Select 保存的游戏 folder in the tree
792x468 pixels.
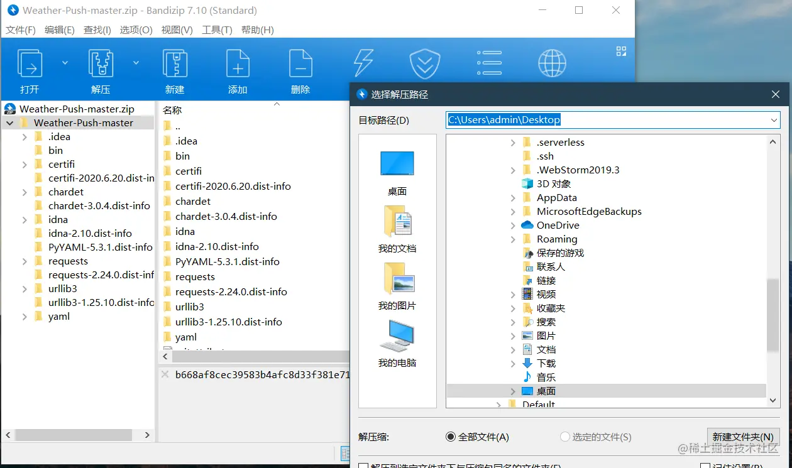(553, 253)
